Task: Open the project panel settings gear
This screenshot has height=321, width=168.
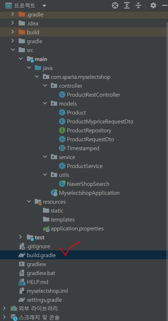Action: (153, 5)
